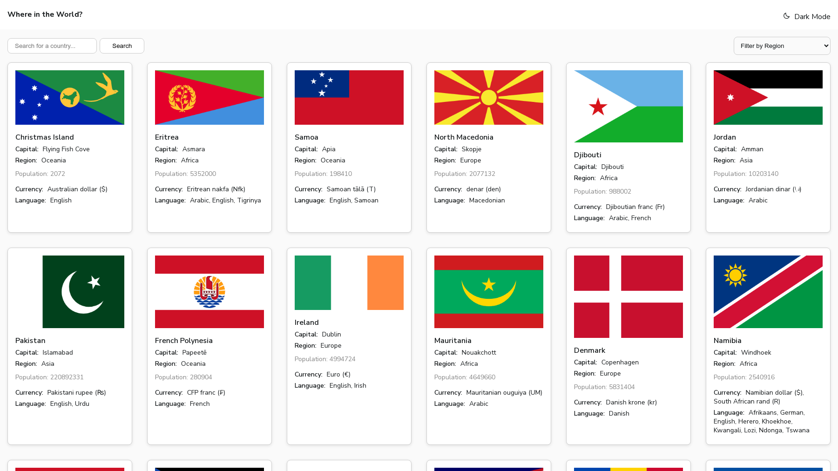Click the Where in the World? title
This screenshot has height=471, width=838.
(45, 14)
